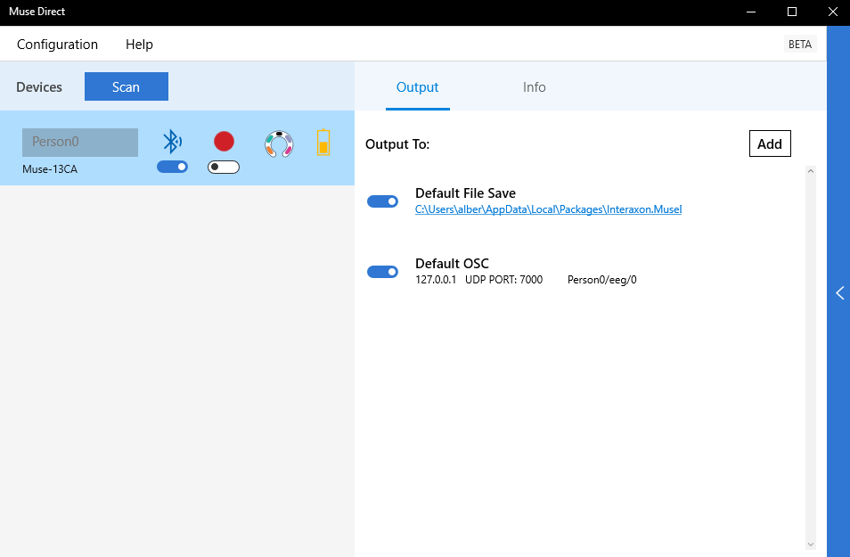Open the Default File Save path link
Screen dimensions: 850x557
click(549, 209)
